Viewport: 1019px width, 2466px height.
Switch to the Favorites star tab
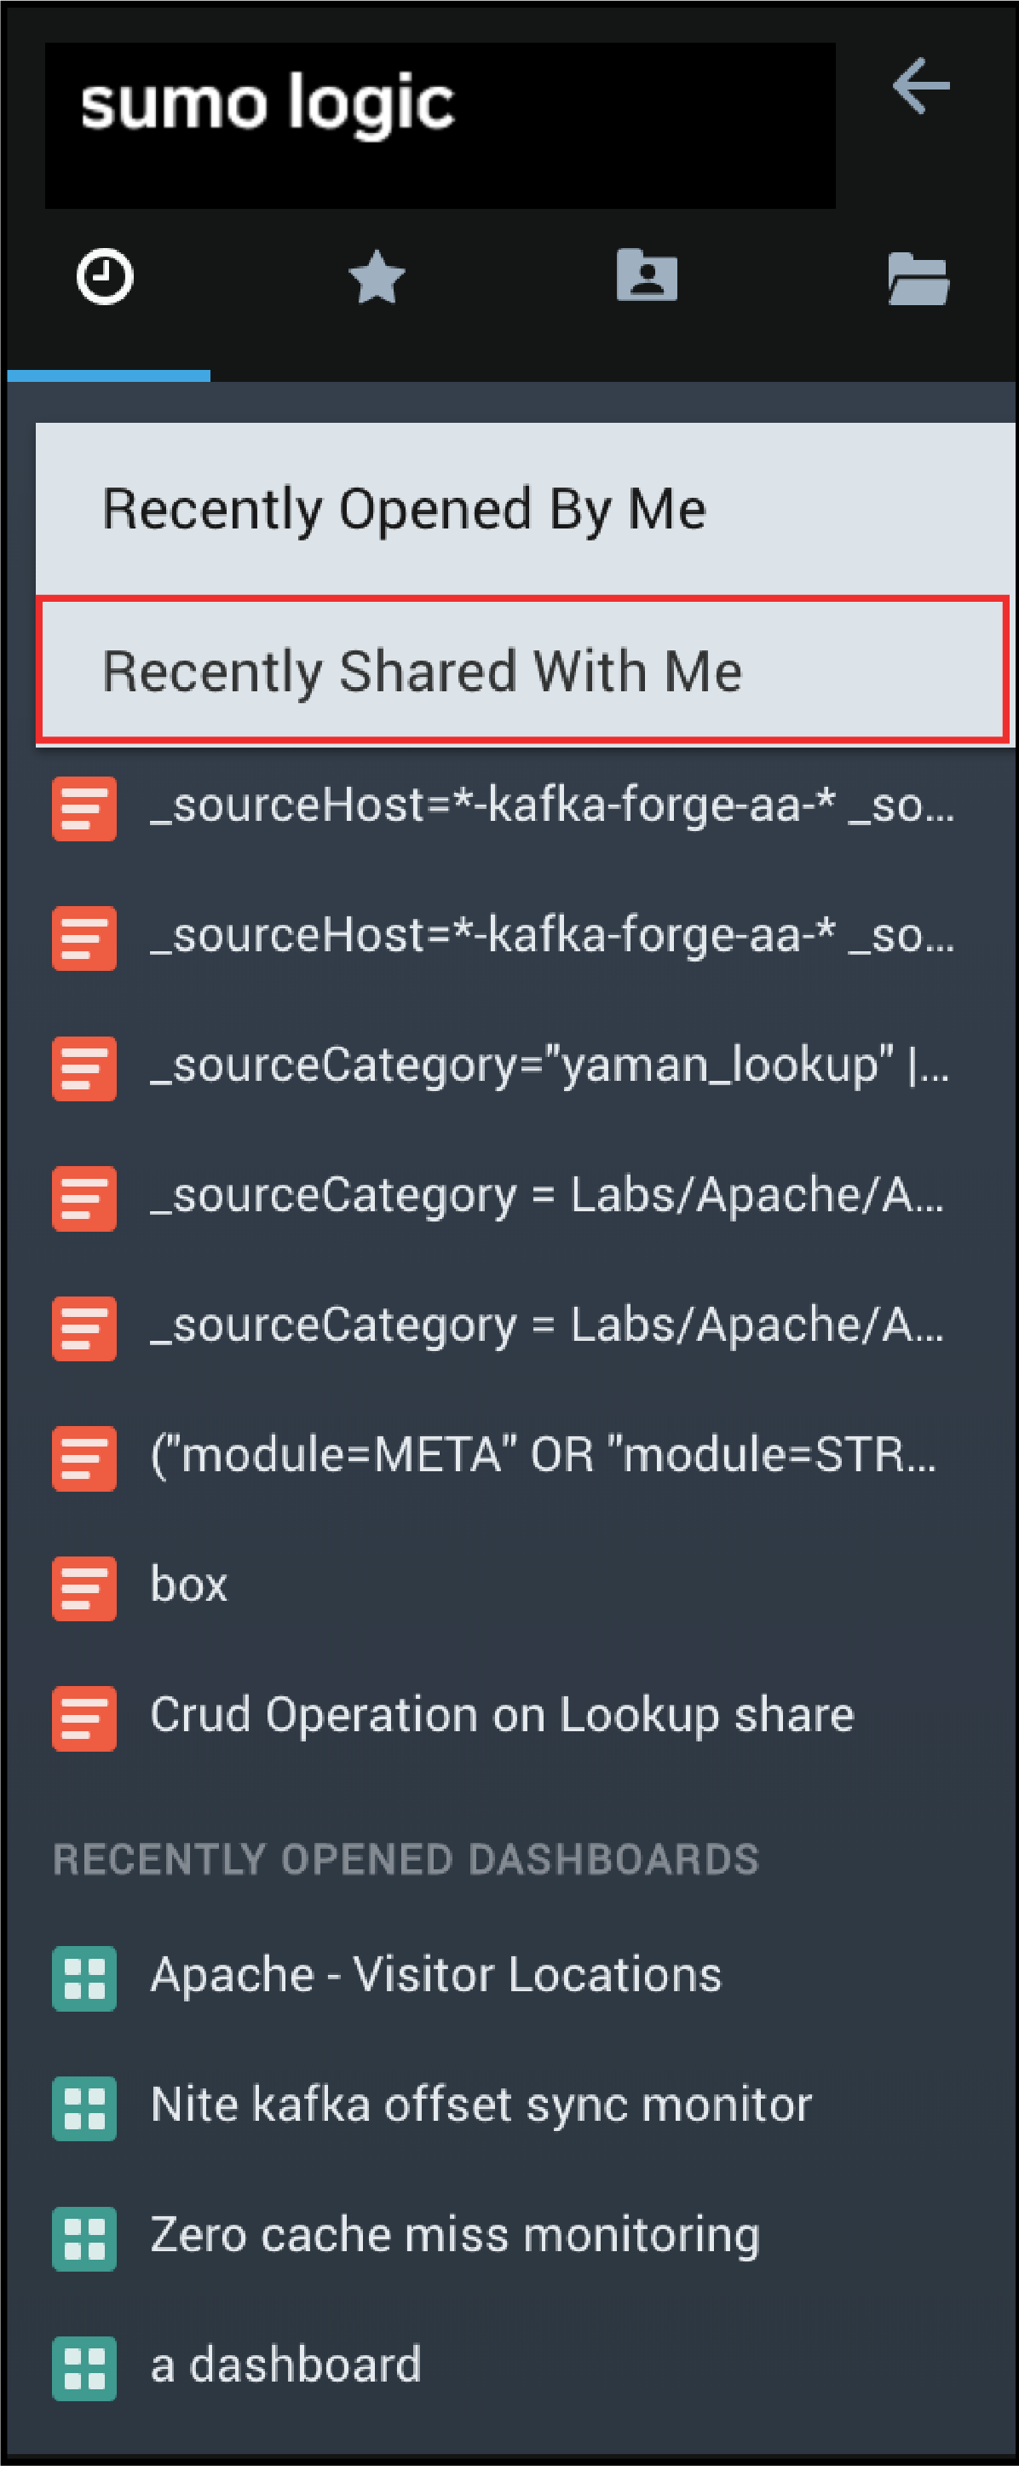pos(377,278)
